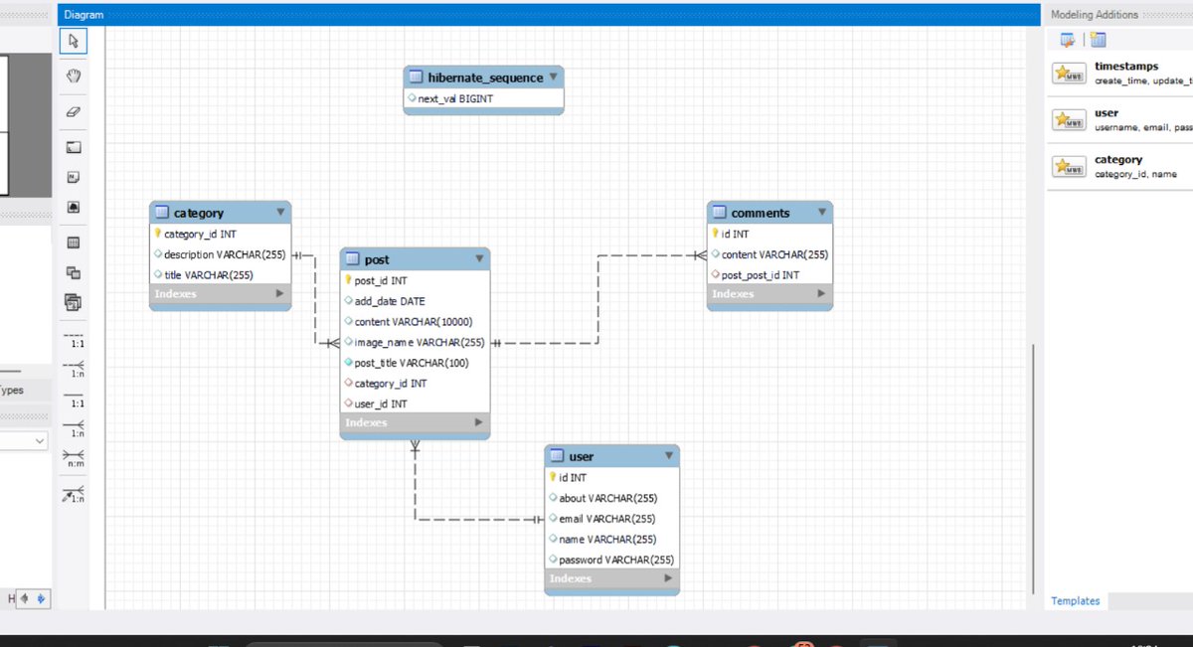This screenshot has height=647, width=1193.
Task: Select identifying 1:n relationship tool (solid)
Action: 75,429
